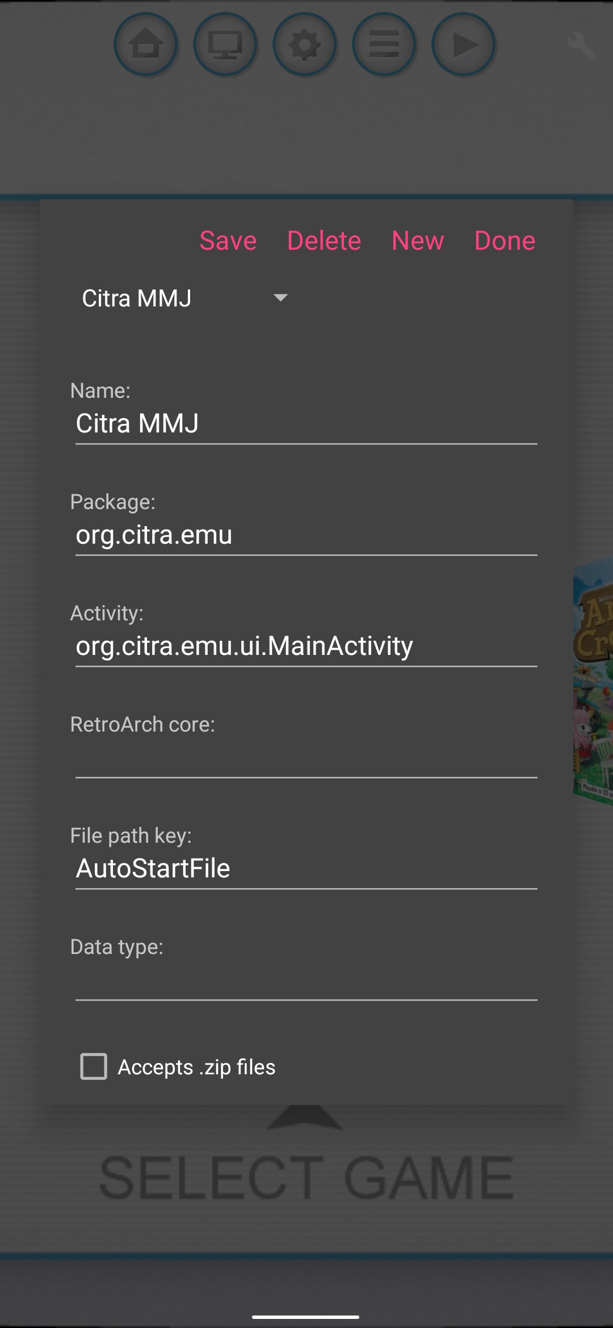Screen dimensions: 613x1328
Task: Open the Citra MMJ emulator dropdown
Action: tap(182, 297)
